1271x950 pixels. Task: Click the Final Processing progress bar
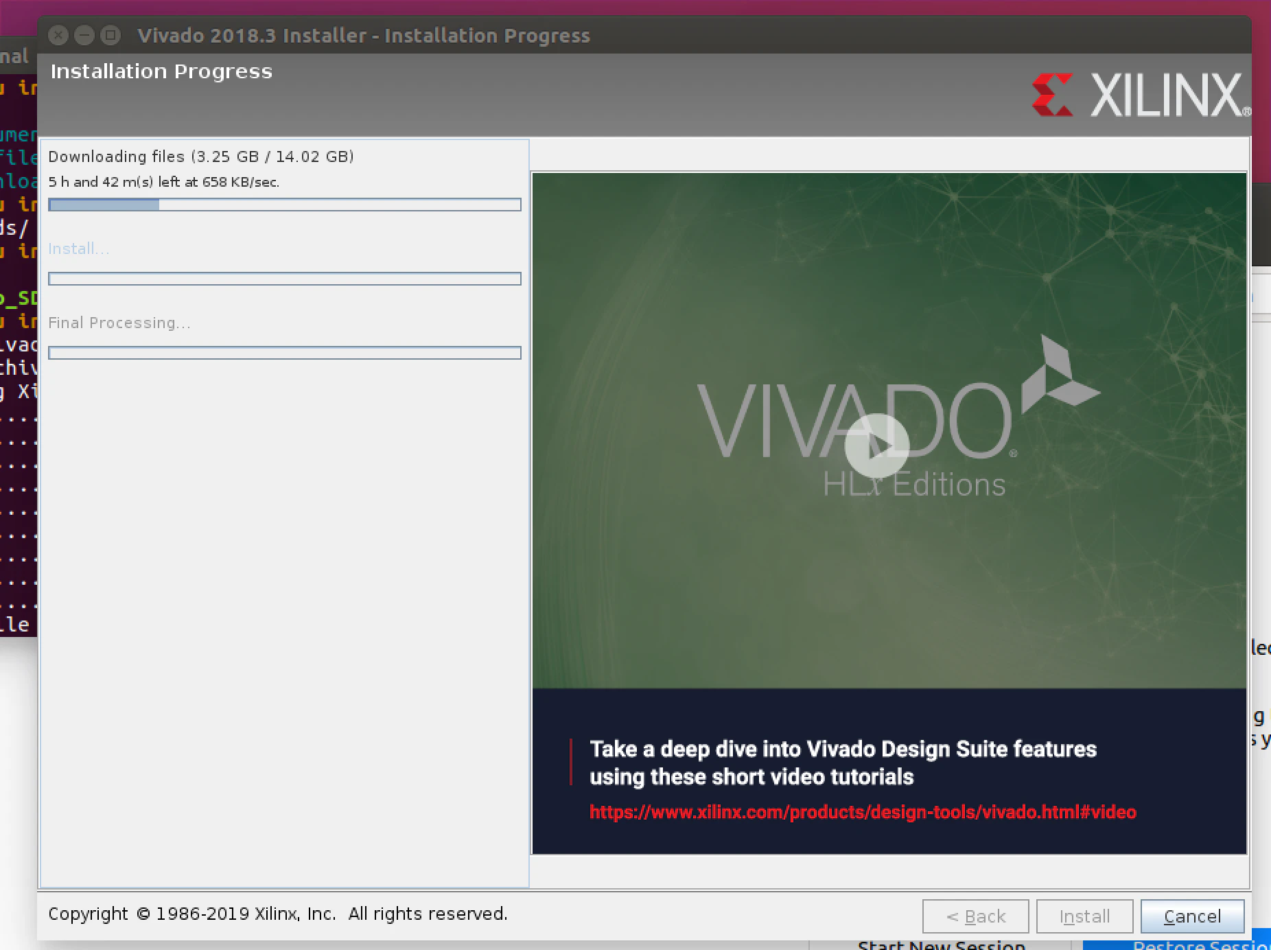285,353
